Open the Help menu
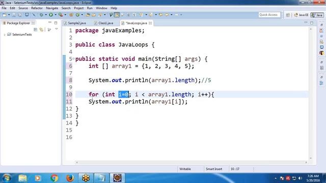Image resolution: width=326 pixels, height=183 pixels. 114,8
